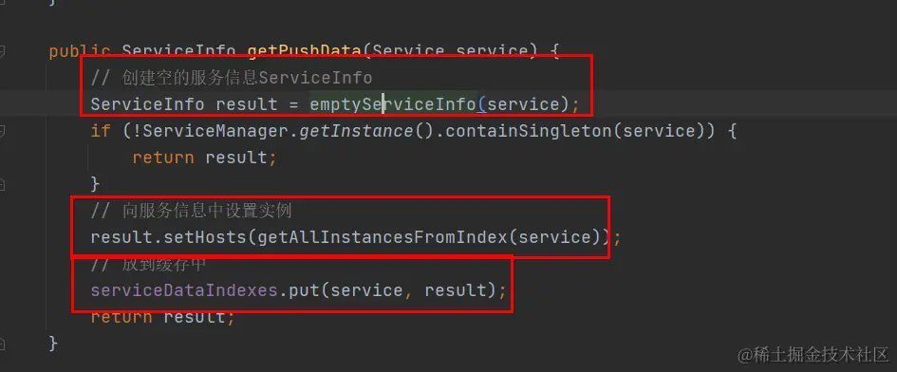Click the italic getInstance method call
897x372 pixels.
coord(356,131)
